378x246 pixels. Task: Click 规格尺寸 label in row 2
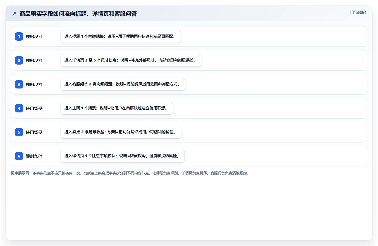click(x=34, y=60)
